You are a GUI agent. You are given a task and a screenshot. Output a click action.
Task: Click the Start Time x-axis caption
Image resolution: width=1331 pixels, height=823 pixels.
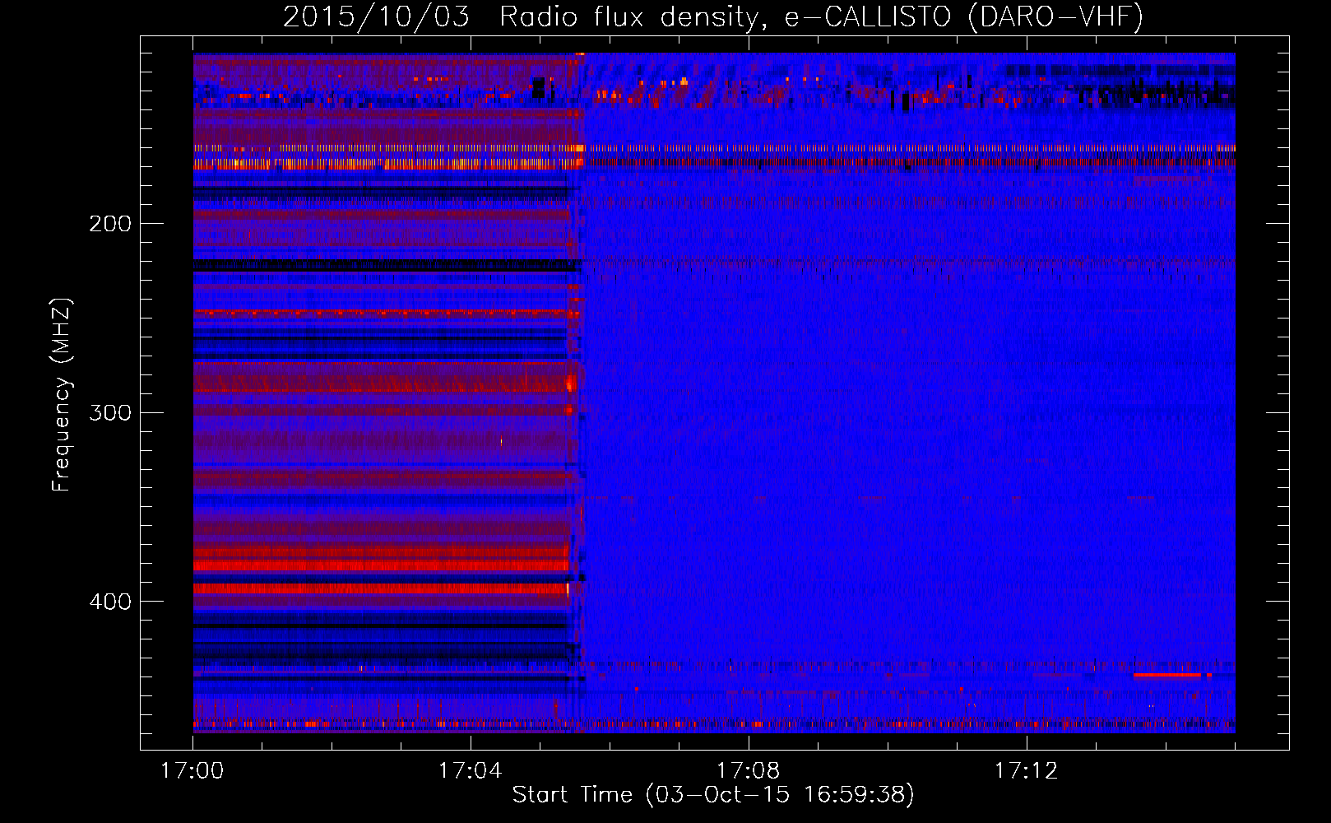pyautogui.click(x=712, y=795)
